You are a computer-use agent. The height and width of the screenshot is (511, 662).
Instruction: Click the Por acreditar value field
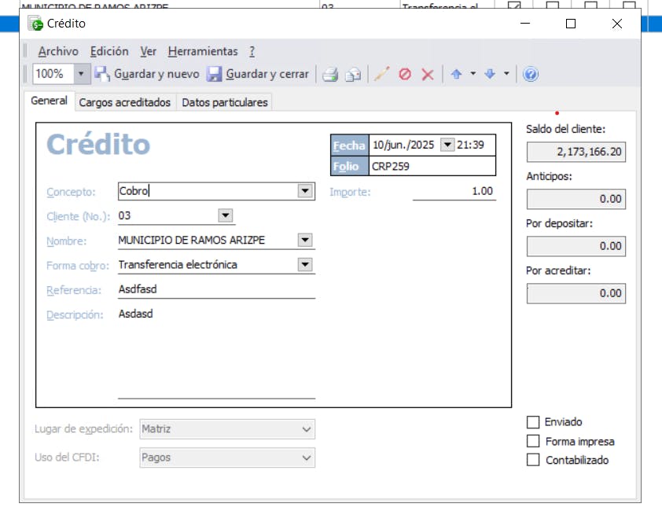point(576,293)
